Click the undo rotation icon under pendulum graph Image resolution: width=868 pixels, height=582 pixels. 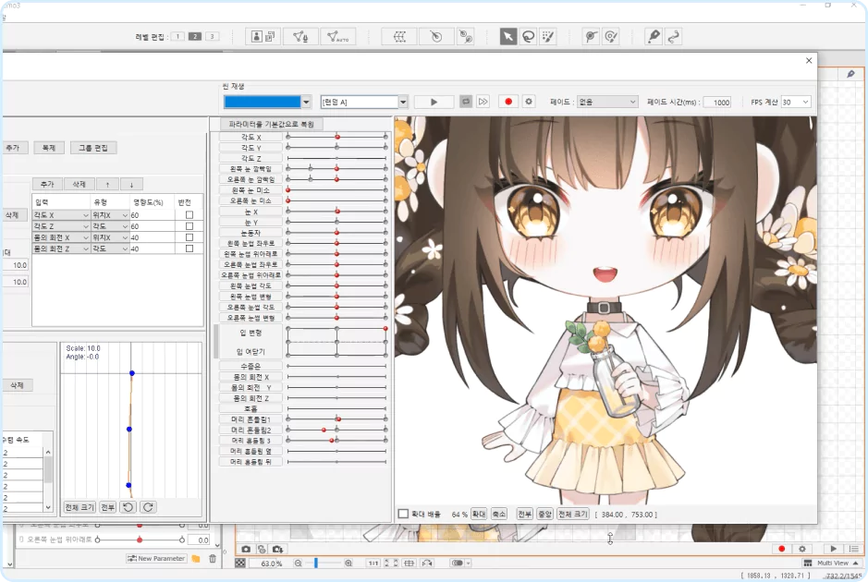point(128,507)
